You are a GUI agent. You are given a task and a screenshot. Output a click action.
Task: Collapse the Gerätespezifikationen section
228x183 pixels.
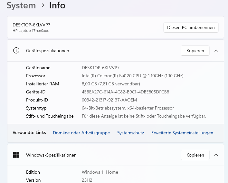pos(216,51)
